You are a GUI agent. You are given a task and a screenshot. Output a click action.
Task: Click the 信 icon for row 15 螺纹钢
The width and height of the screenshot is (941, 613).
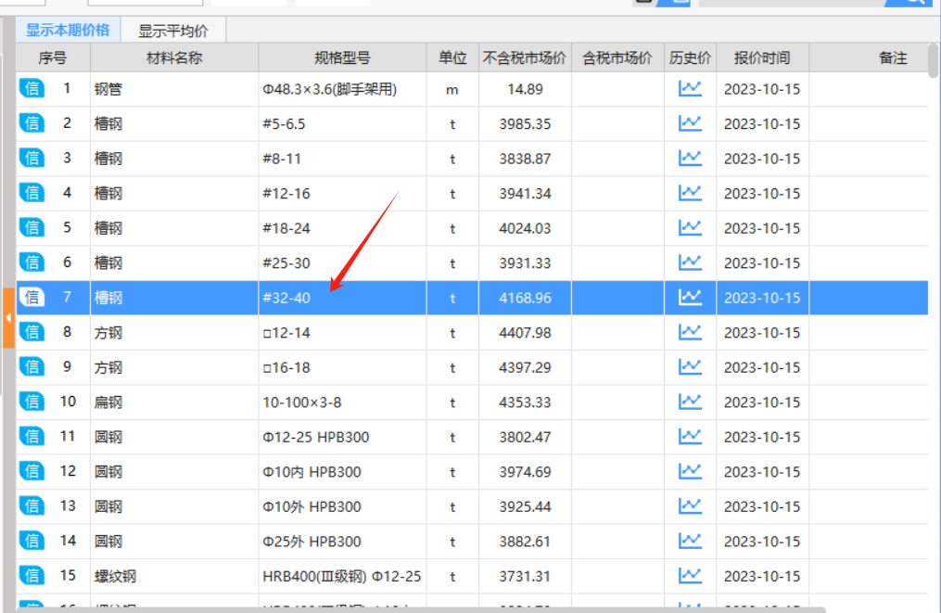tap(32, 577)
